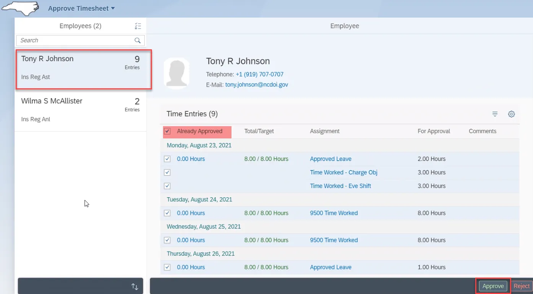Viewport: 533px width, 294px height.
Task: Toggle the select-all checkbox in table header
Action: [x=167, y=131]
